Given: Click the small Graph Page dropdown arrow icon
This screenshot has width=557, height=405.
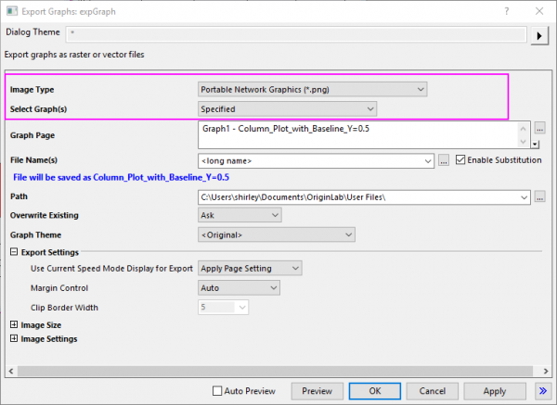Looking at the screenshot, I should pyautogui.click(x=536, y=145).
